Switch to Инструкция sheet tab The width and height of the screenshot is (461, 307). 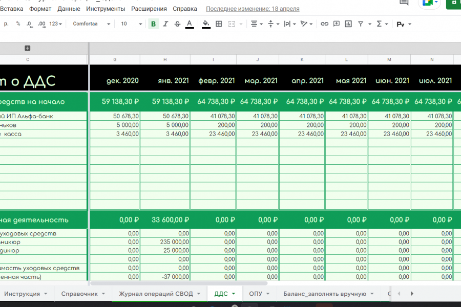[22, 294]
